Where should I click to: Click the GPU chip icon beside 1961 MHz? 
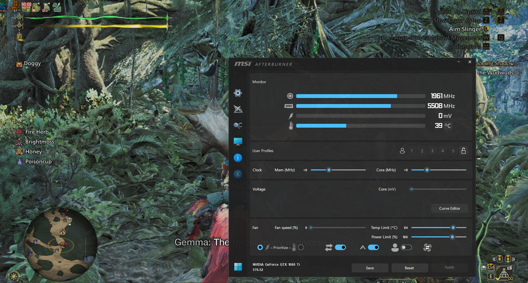click(x=290, y=96)
